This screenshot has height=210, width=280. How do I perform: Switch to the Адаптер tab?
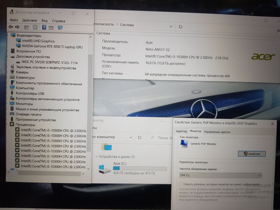181,132
